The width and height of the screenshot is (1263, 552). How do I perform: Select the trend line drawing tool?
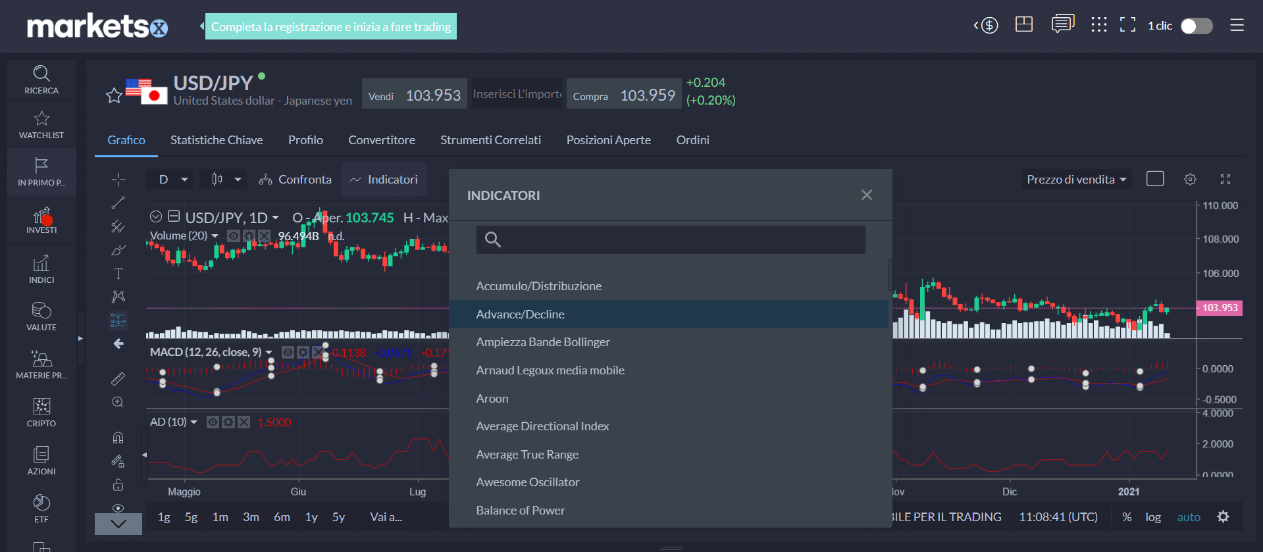pos(118,203)
